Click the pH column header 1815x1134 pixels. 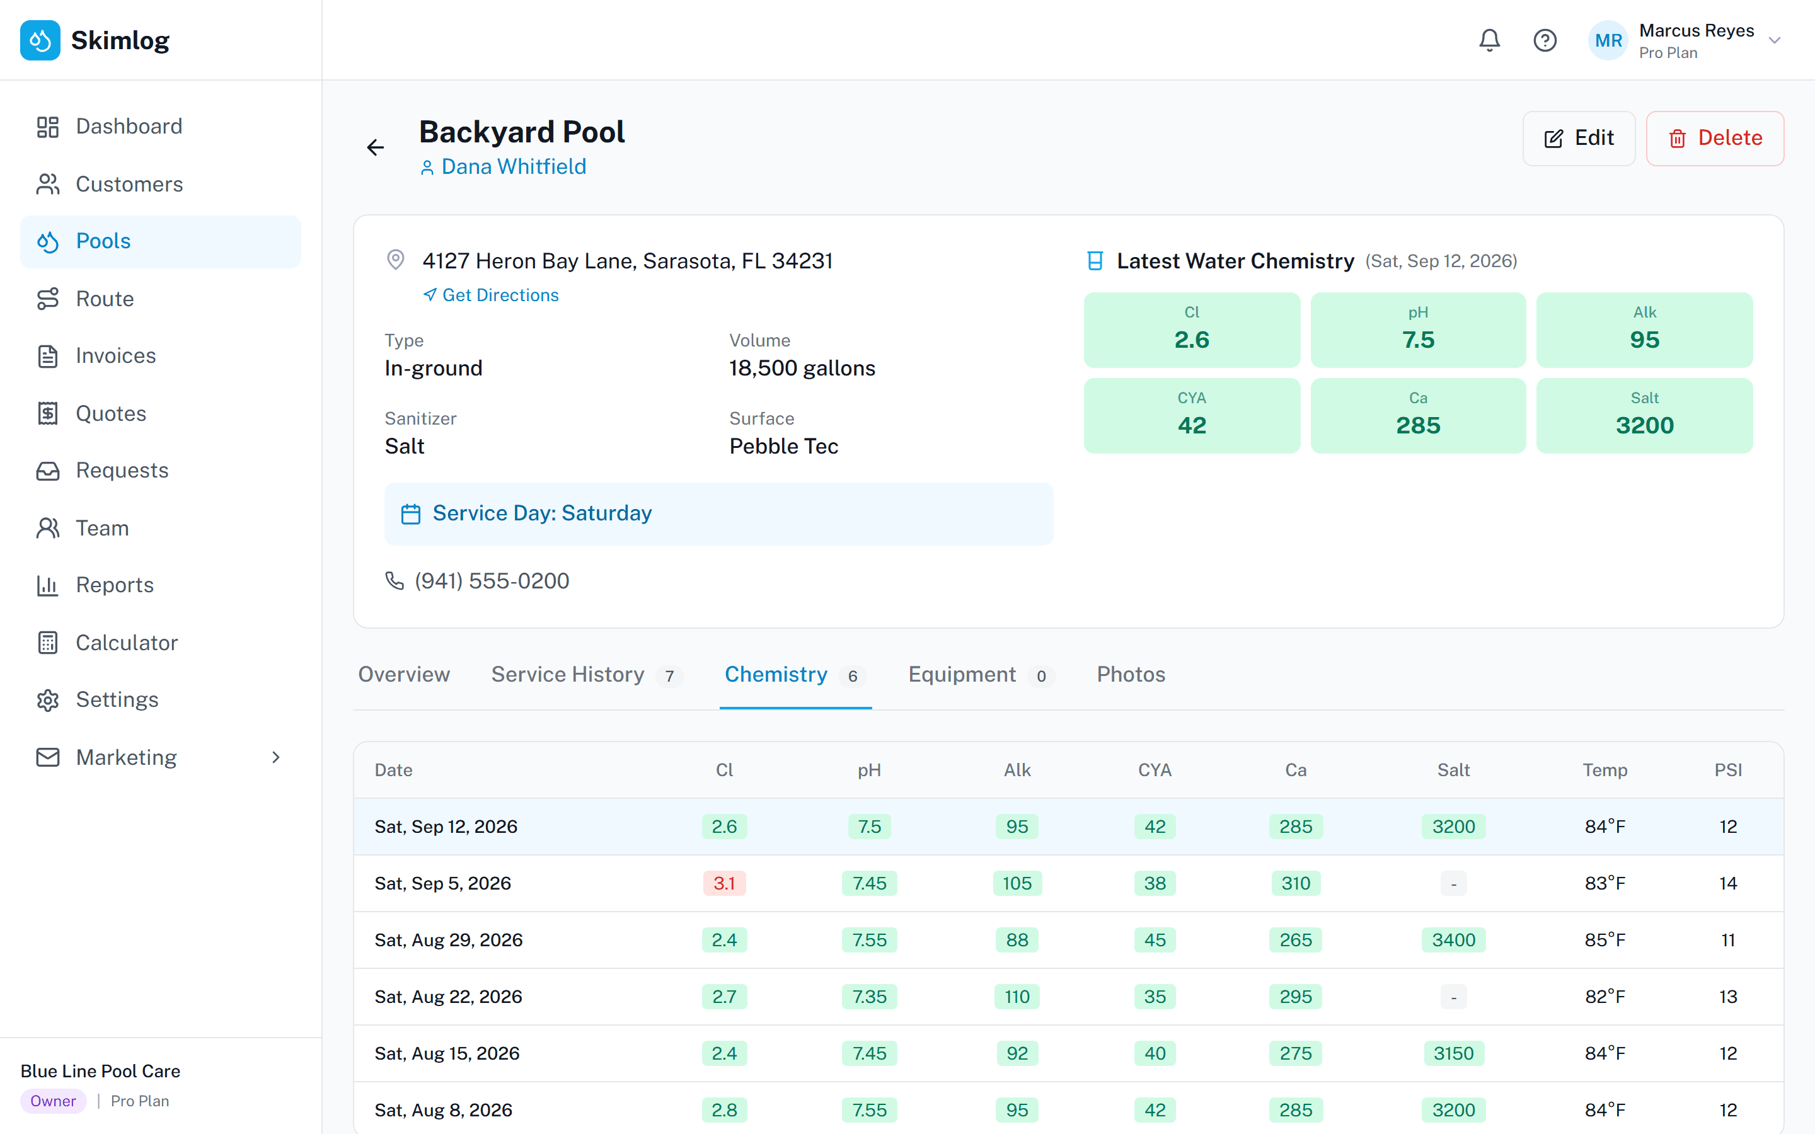click(x=869, y=770)
